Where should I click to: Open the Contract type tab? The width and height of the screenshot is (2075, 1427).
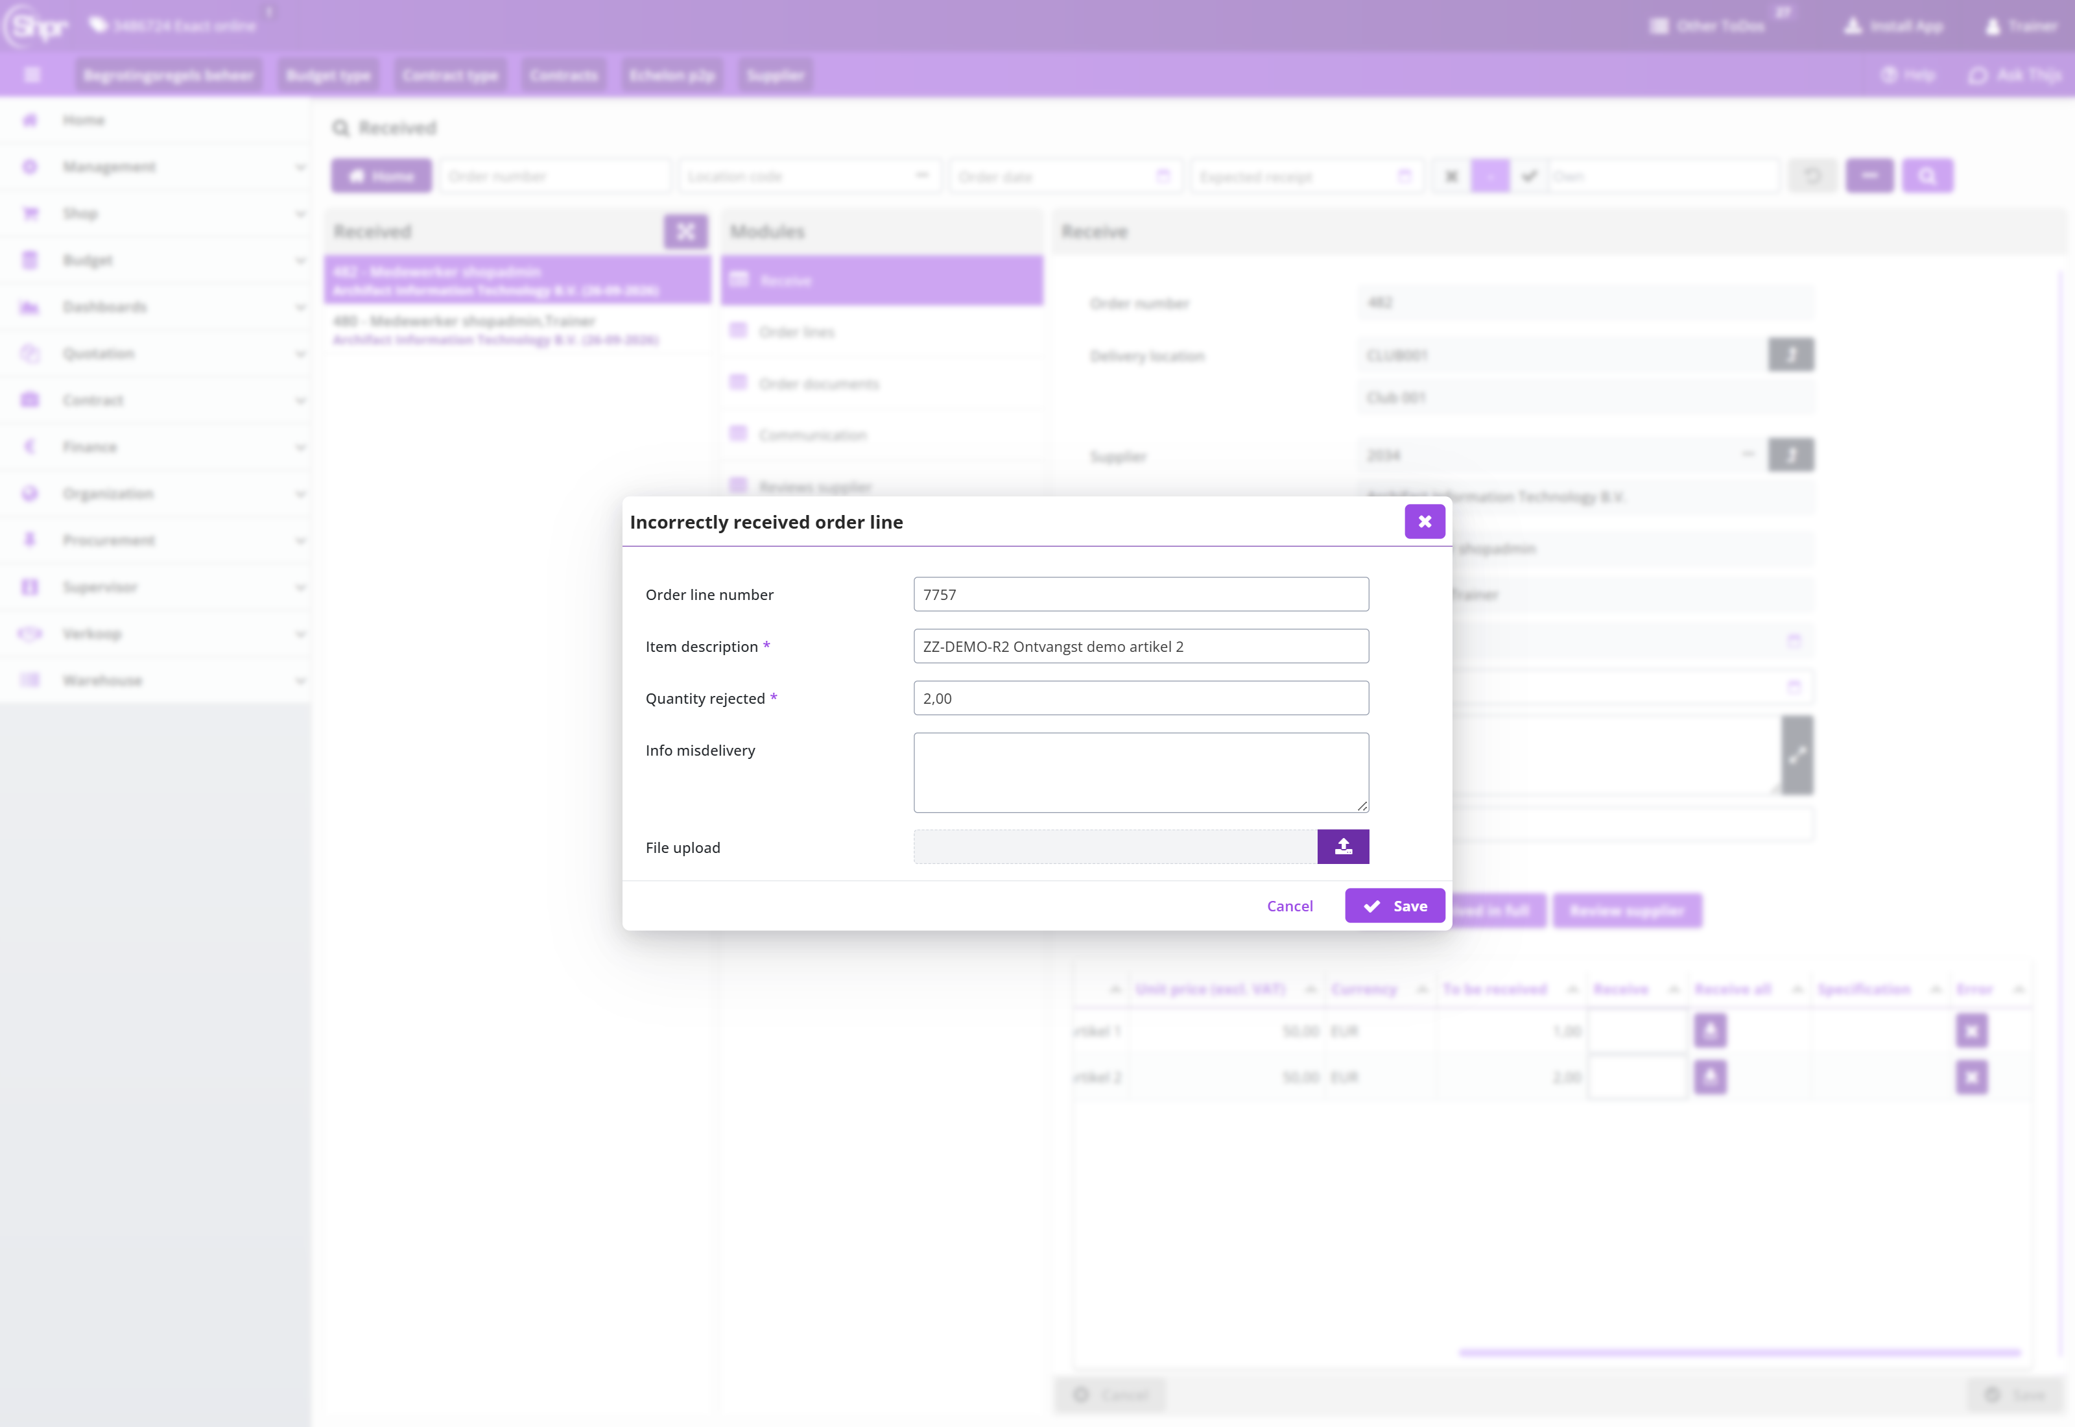tap(449, 75)
